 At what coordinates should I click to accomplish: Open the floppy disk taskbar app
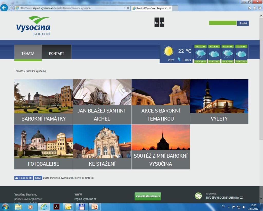coord(82,207)
